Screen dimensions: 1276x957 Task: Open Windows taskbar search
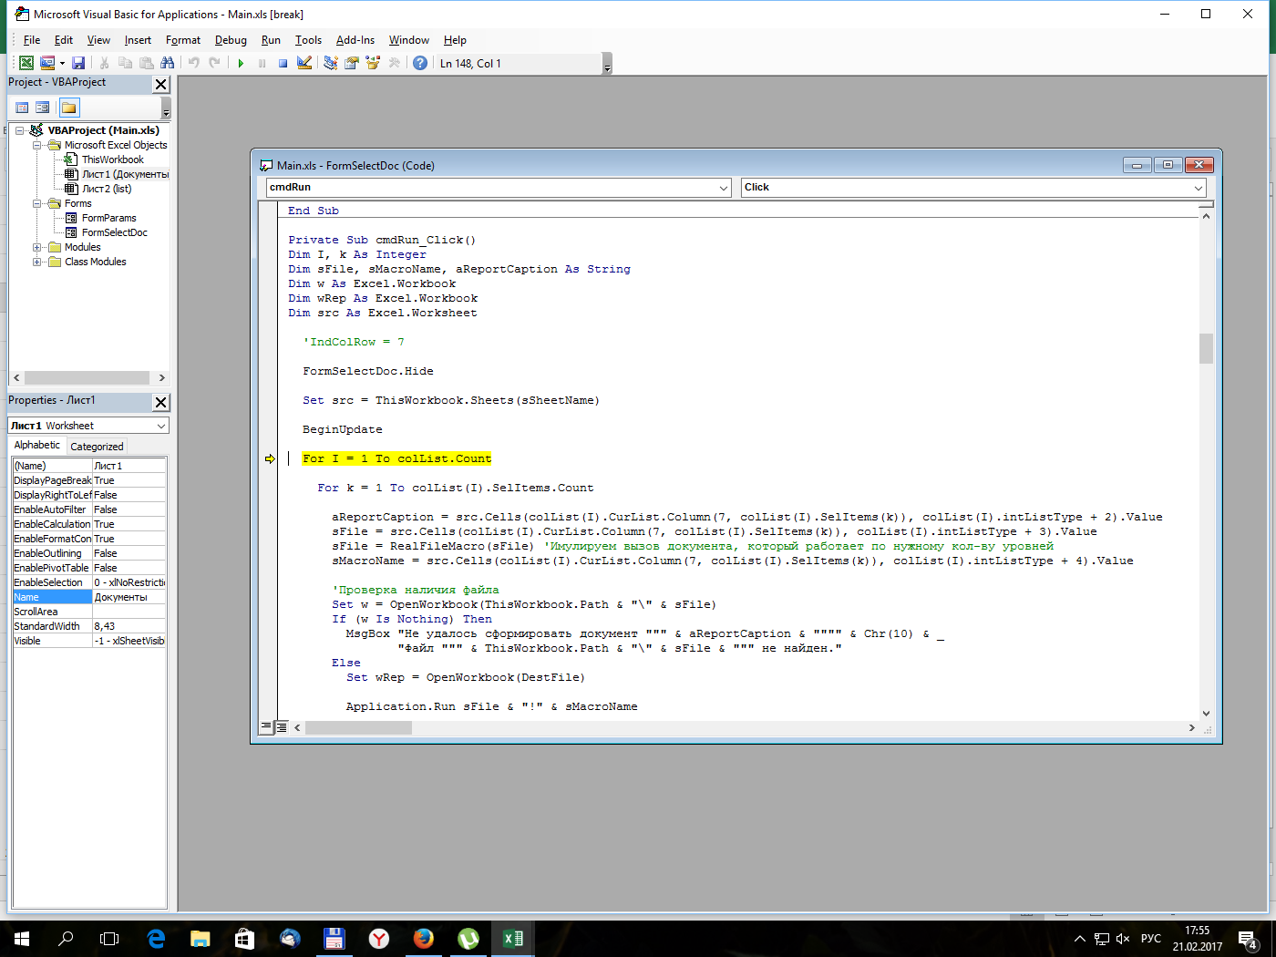click(66, 938)
